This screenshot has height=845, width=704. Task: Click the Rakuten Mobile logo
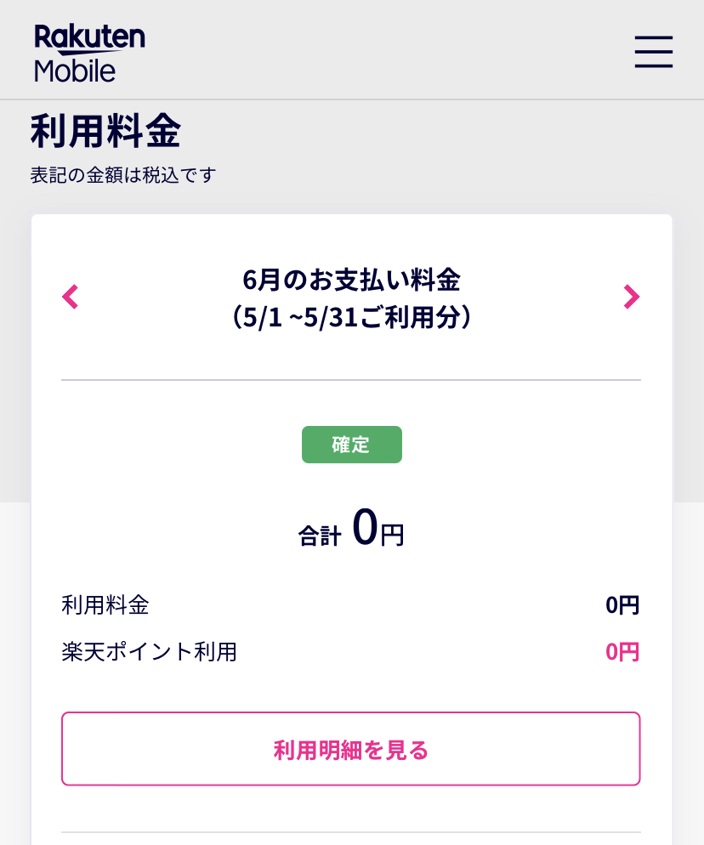[x=89, y=53]
